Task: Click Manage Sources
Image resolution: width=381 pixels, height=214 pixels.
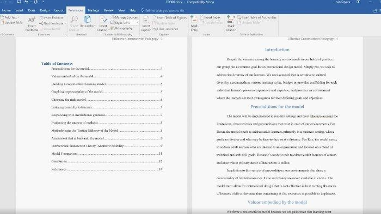Action: pyautogui.click(x=124, y=17)
